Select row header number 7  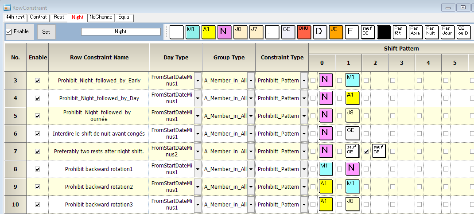[x=16, y=151]
